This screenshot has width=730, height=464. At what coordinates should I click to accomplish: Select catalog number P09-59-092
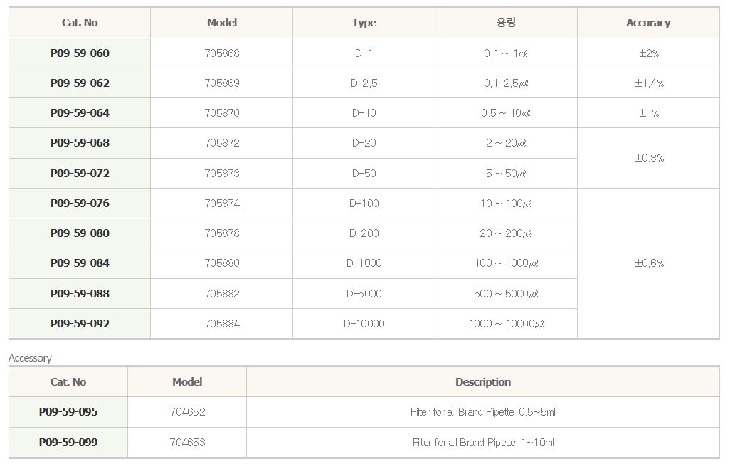[80, 324]
